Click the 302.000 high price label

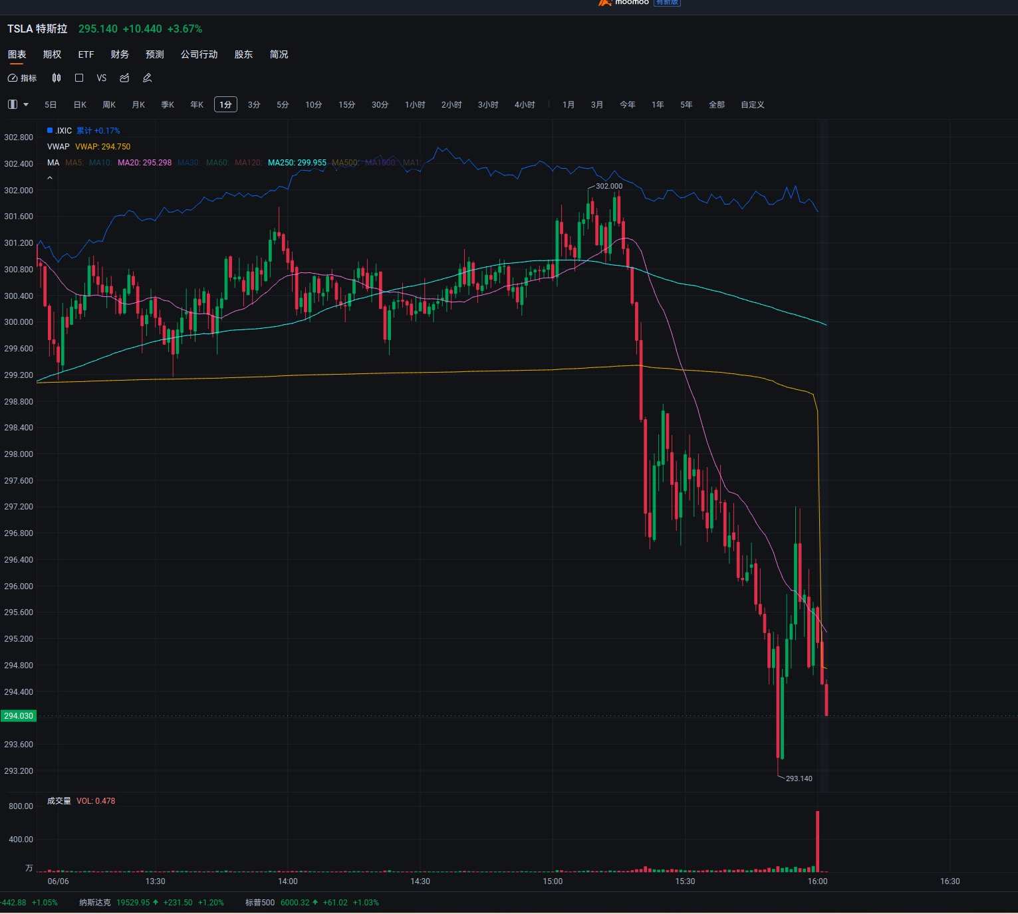click(609, 186)
